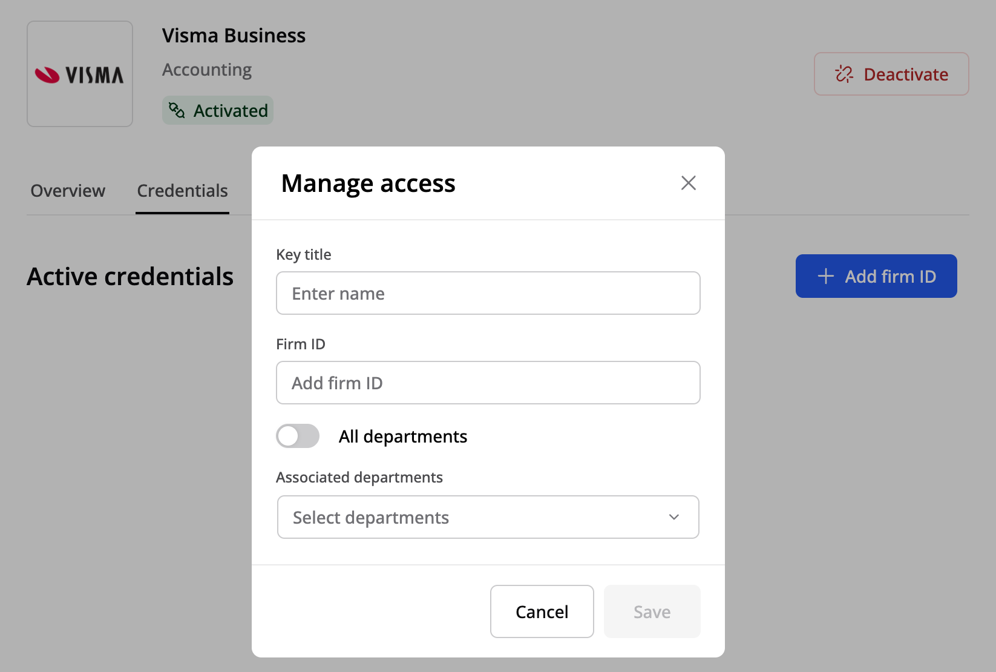Click the Visma Business title
996x672 pixels.
coord(234,36)
